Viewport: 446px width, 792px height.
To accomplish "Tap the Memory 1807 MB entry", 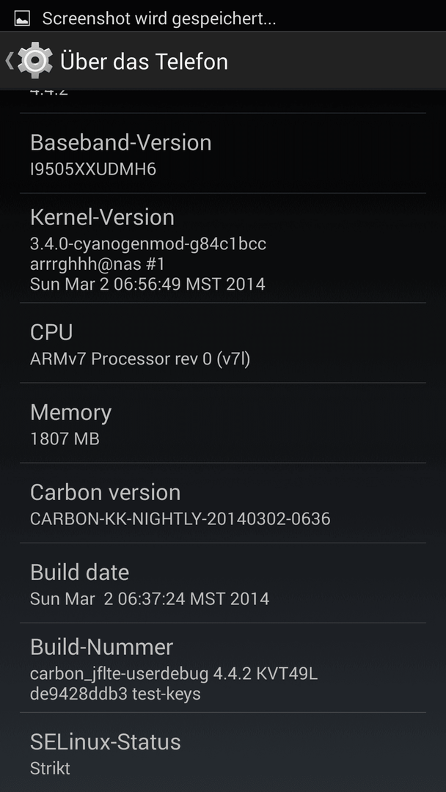I will 223,423.
